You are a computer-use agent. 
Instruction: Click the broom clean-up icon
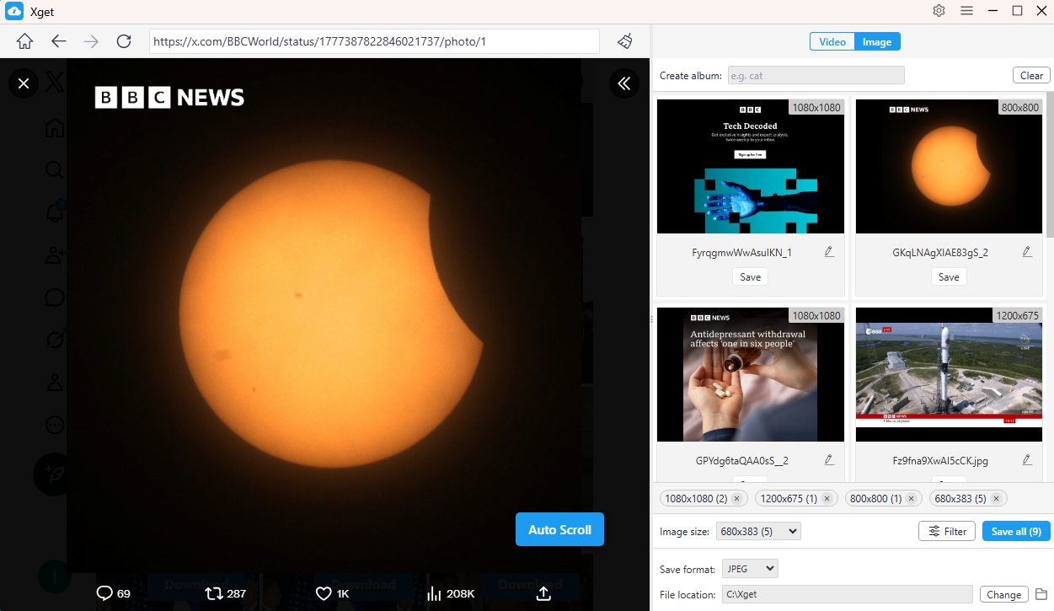(624, 41)
